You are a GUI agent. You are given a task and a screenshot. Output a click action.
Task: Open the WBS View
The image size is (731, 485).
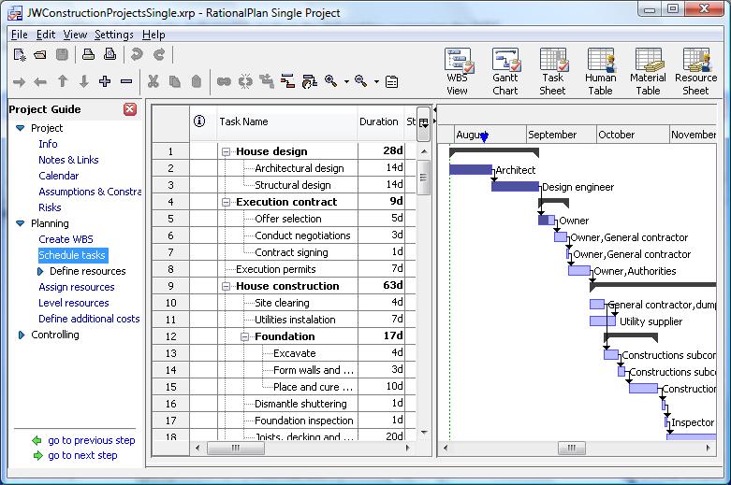[x=458, y=71]
